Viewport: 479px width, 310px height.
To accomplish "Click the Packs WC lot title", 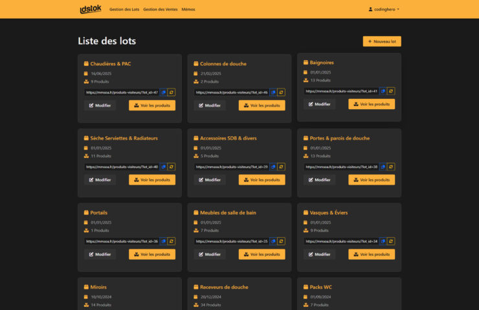I will tap(321, 287).
